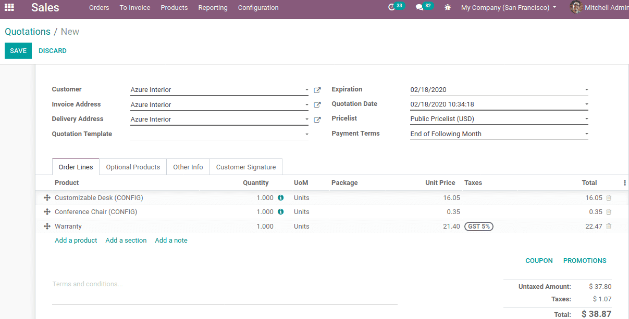Viewport: 629px width, 319px height.
Task: Click Customizable Desk unit price 16.05
Action: coord(451,198)
